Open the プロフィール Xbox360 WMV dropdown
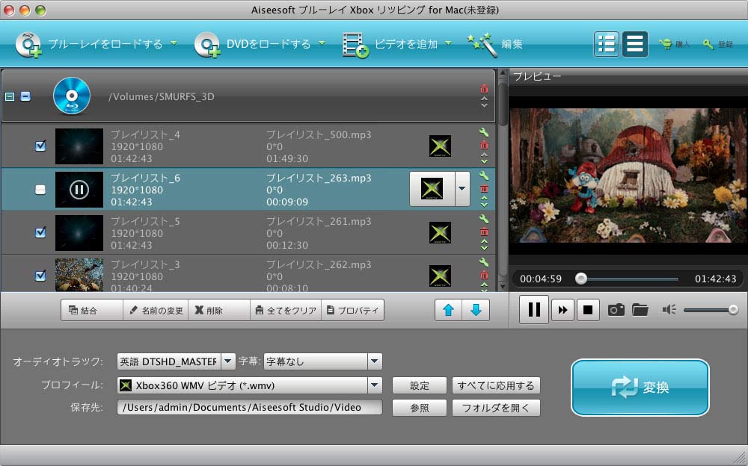748x466 pixels. point(375,385)
